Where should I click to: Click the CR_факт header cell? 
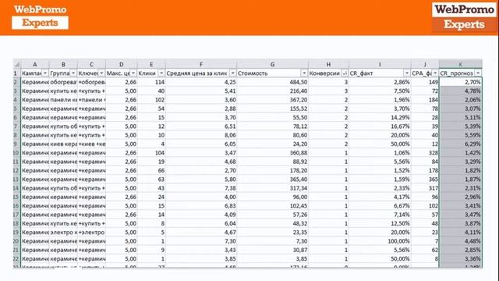pyautogui.click(x=380, y=73)
